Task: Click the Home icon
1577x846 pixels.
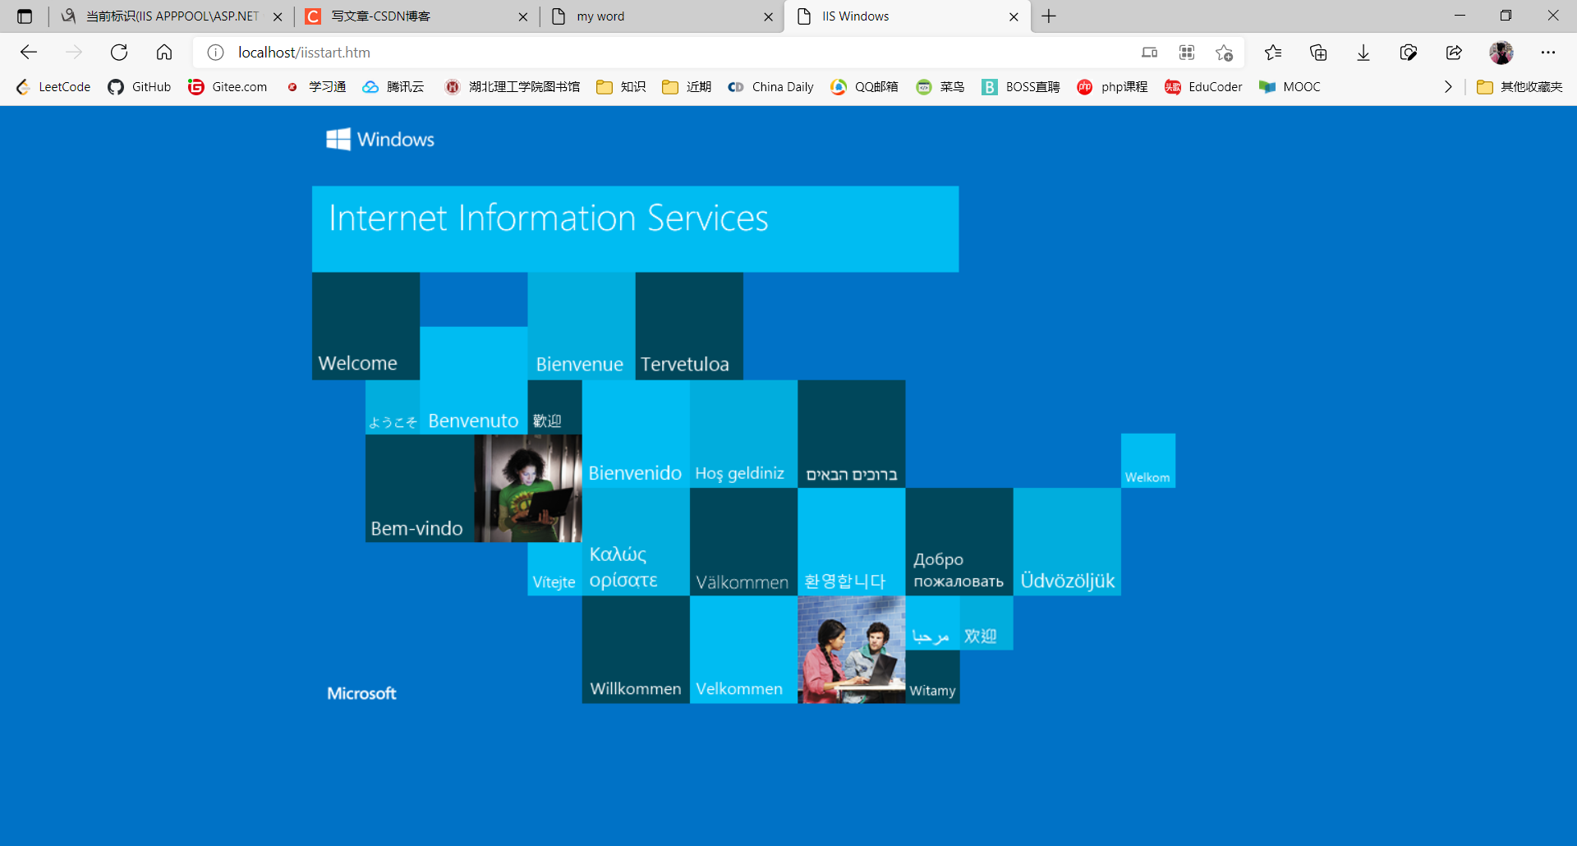Action: (x=163, y=52)
